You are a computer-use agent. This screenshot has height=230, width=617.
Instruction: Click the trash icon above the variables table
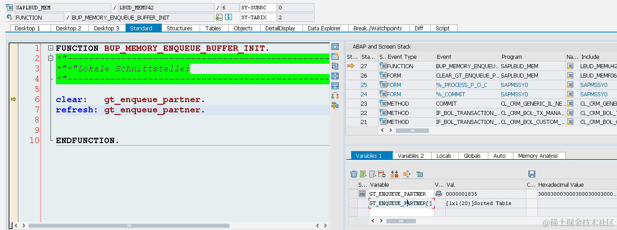tap(354, 174)
